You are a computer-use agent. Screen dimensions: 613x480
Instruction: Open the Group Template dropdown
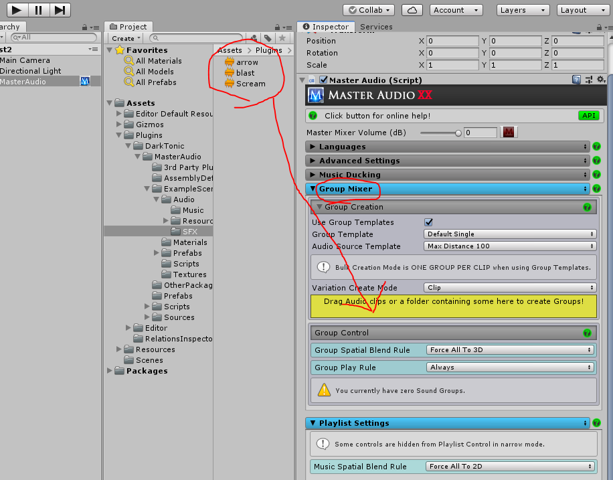510,234
